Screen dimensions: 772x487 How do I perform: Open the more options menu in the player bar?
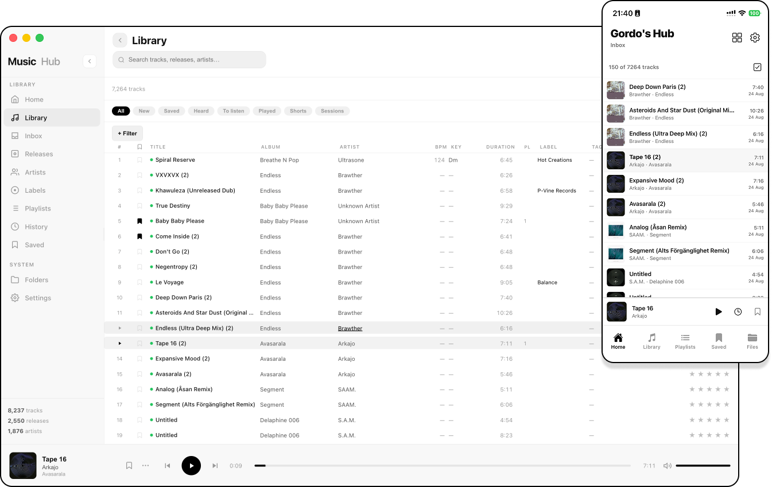pyautogui.click(x=146, y=466)
